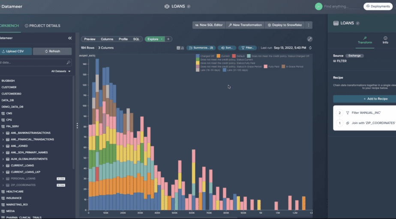396x219 pixels.
Task: Open the Info panel
Action: [385, 40]
